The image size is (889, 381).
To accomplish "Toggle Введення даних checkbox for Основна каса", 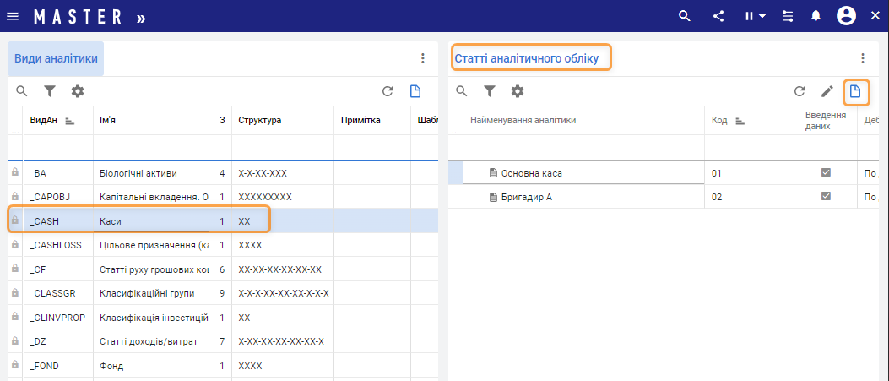I will click(x=826, y=172).
